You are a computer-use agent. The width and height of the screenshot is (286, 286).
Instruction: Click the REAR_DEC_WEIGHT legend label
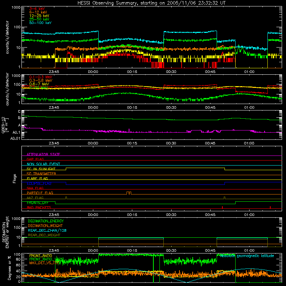pos(44,235)
